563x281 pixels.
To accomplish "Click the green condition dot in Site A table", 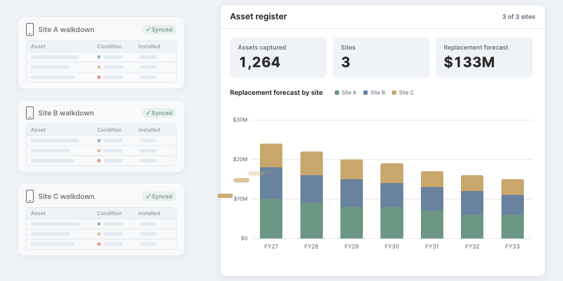I will click(x=99, y=57).
